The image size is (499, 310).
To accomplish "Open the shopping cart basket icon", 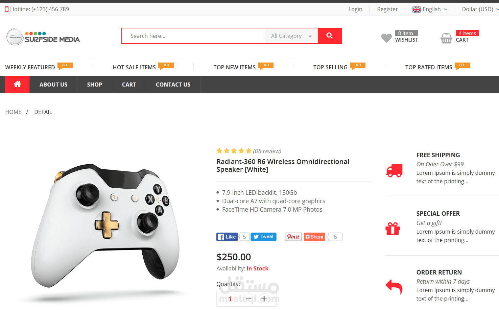I will coord(446,38).
